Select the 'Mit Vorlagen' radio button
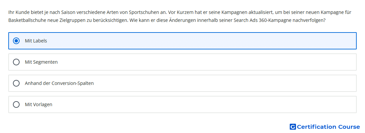The width and height of the screenshot is (365, 133). (16, 104)
